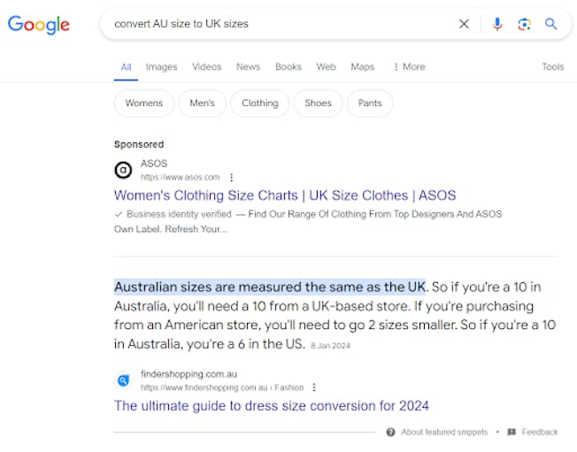The width and height of the screenshot is (577, 452).
Task: Select the Shoes filter chip
Action: tap(318, 103)
